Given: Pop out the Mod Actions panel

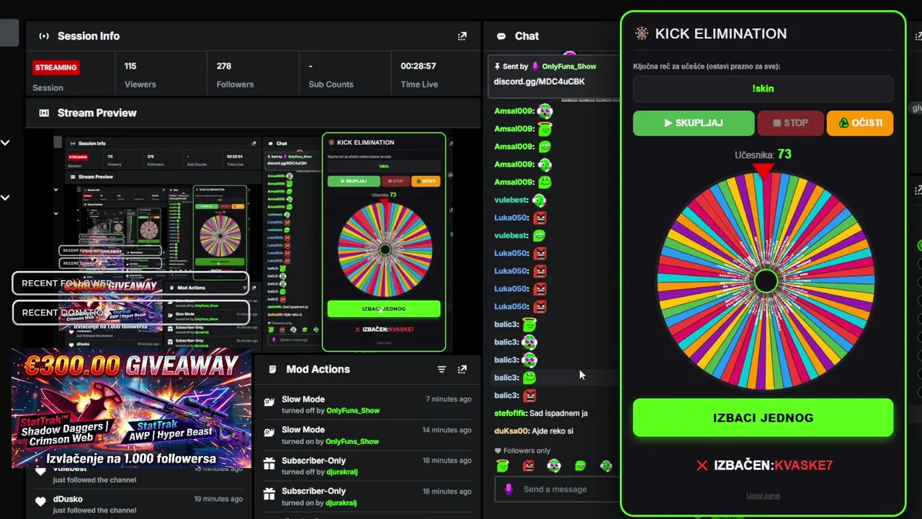Looking at the screenshot, I should 462,369.
